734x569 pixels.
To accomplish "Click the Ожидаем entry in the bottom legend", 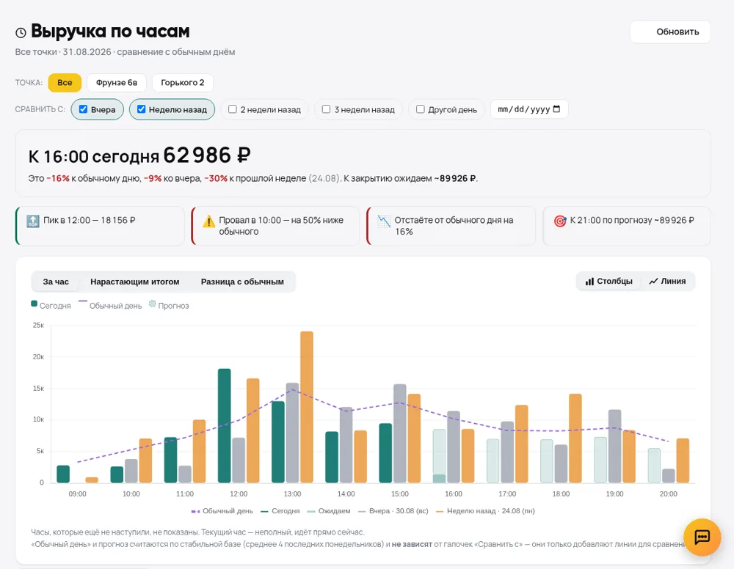I will pyautogui.click(x=329, y=511).
